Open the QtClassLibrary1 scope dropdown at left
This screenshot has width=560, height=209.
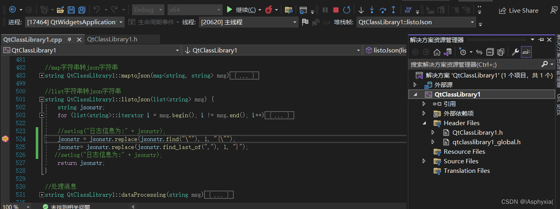click(92, 50)
